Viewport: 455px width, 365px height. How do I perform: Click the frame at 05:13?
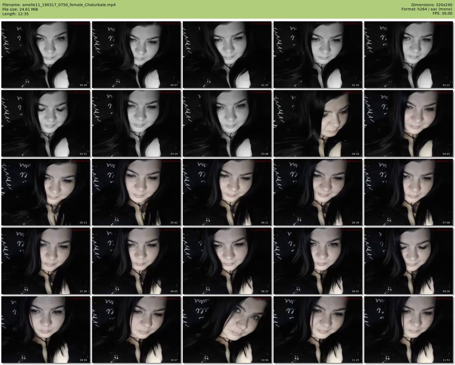pos(46,192)
